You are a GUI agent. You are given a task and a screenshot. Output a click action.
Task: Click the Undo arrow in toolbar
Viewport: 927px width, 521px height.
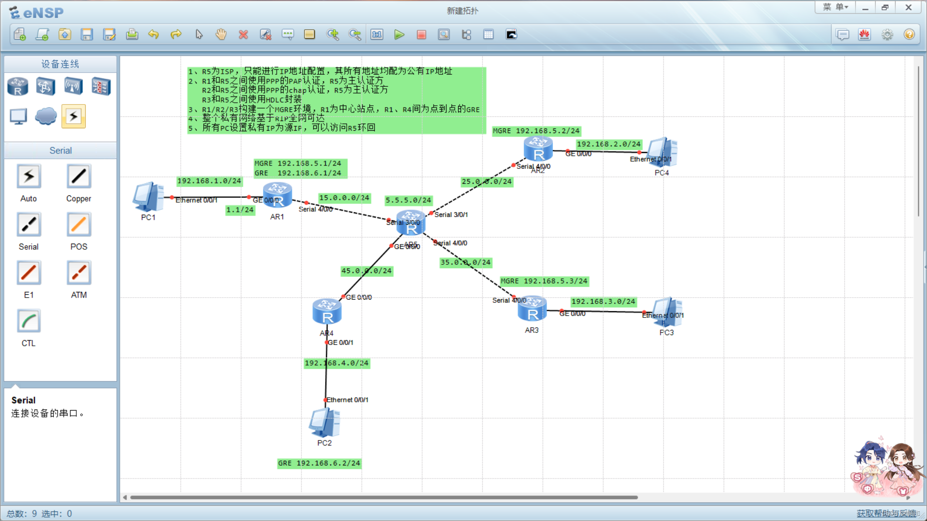point(154,35)
